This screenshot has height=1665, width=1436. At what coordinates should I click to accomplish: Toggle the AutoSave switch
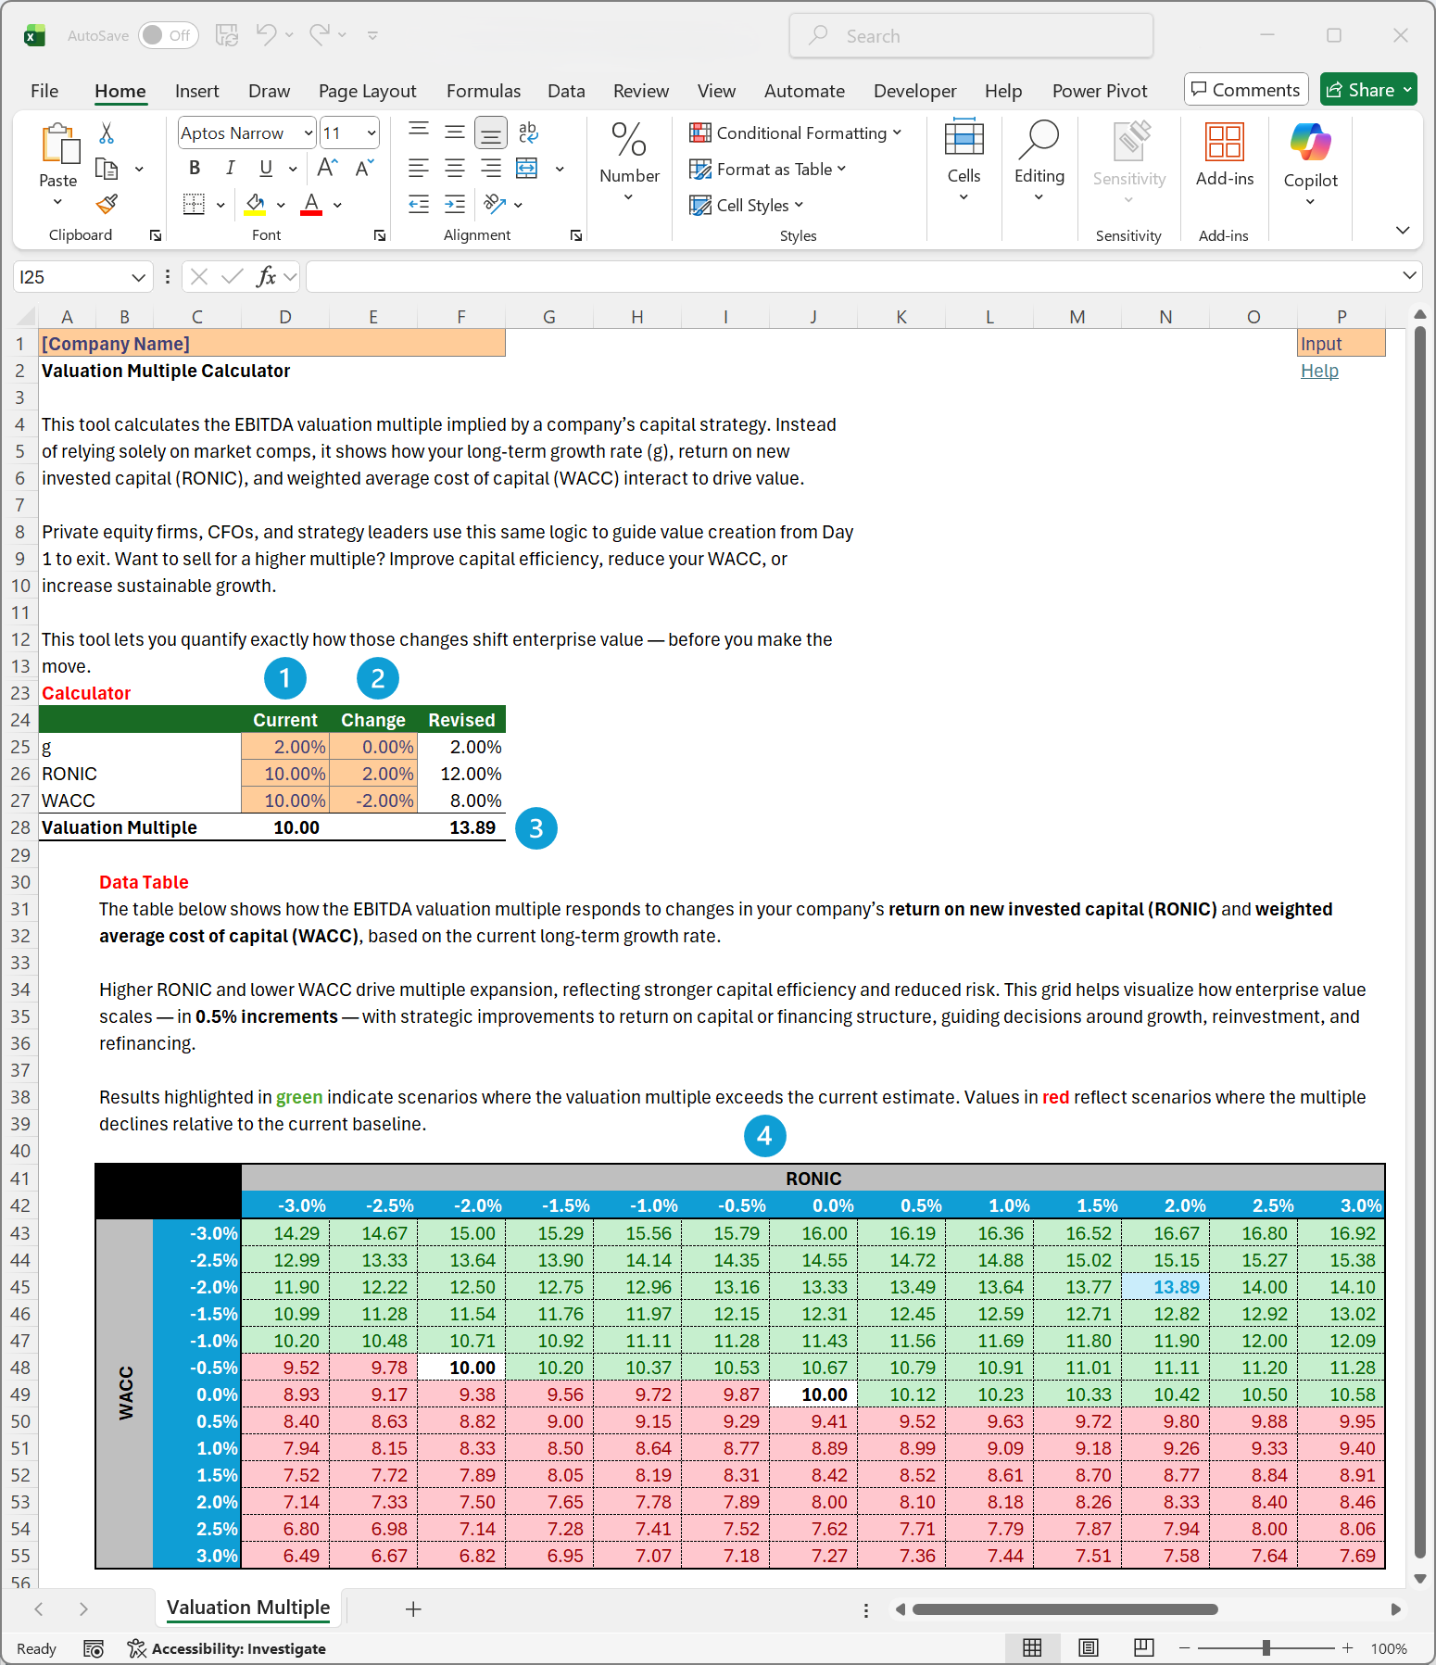(x=169, y=35)
